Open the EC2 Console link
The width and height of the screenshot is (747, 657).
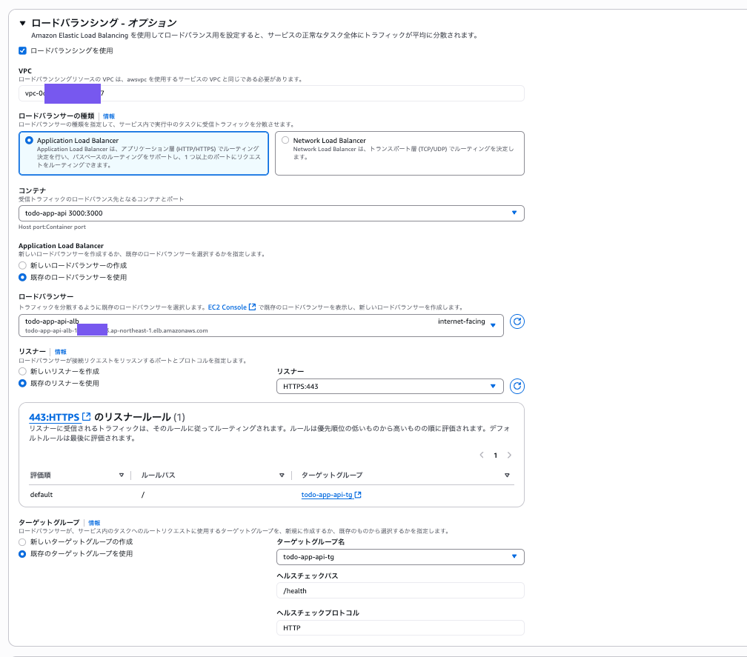click(231, 307)
